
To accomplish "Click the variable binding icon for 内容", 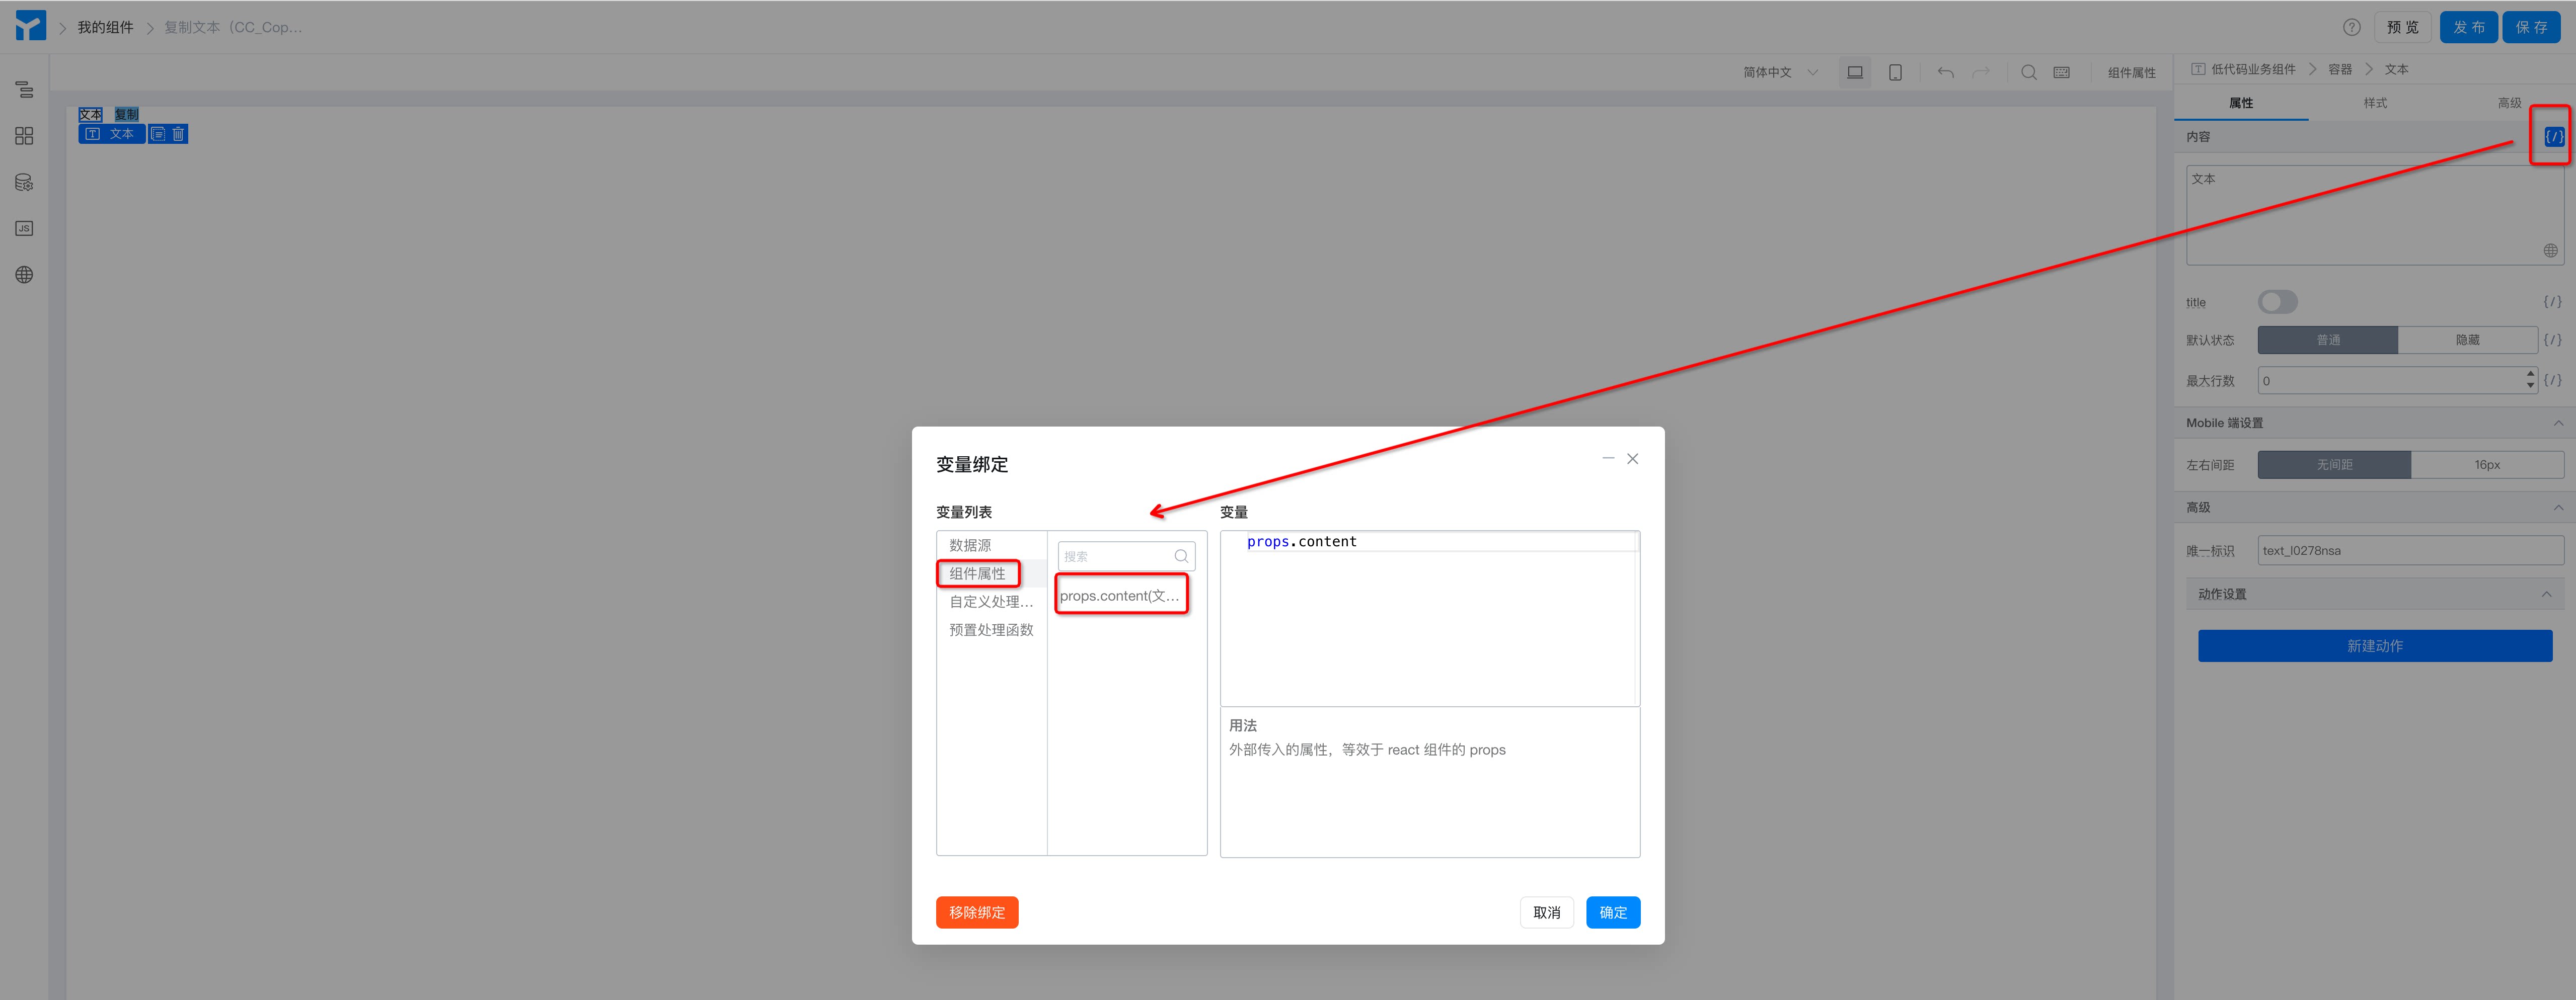I will (x=2553, y=137).
